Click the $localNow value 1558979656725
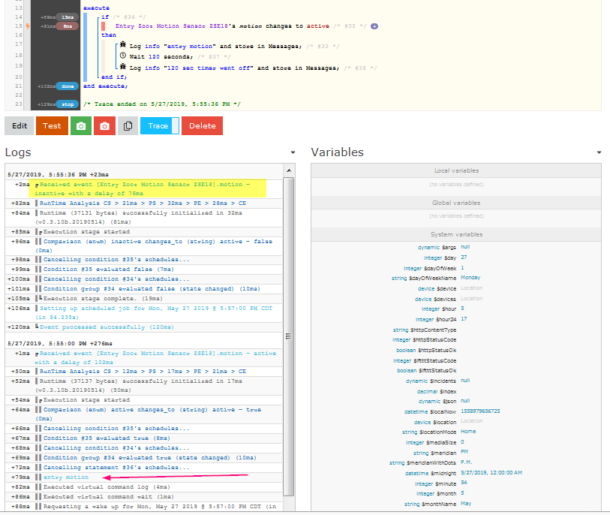The image size is (610, 515). [480, 411]
